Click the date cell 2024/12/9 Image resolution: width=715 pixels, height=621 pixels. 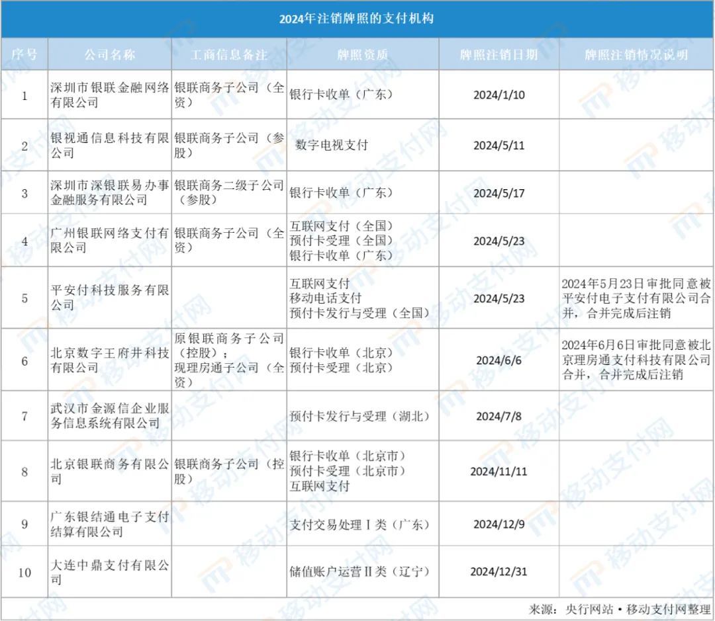tap(499, 524)
